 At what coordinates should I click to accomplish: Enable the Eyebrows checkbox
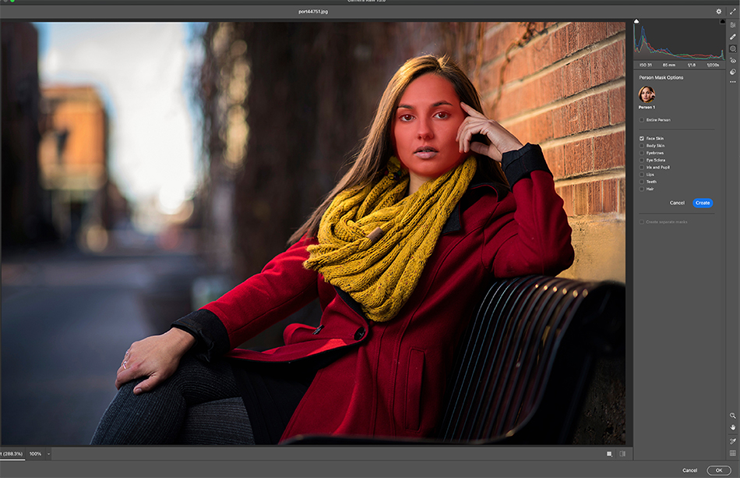[641, 153]
